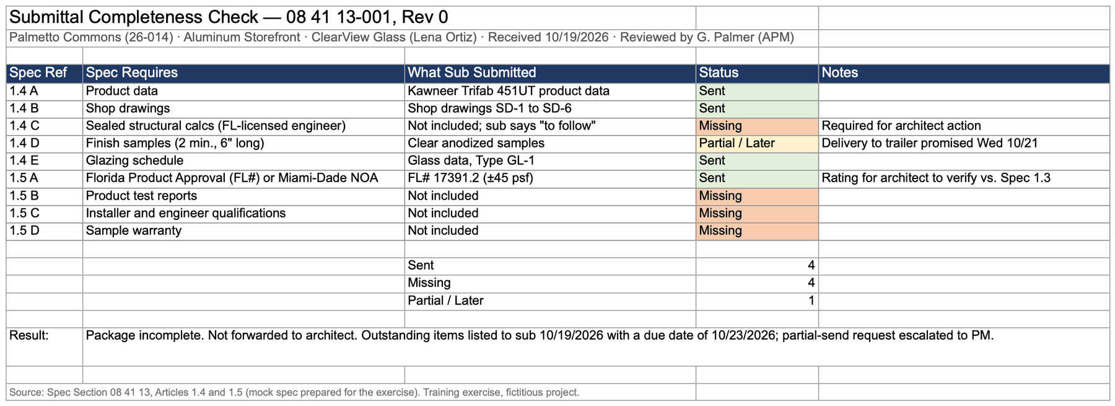This screenshot has height=406, width=1115.
Task: Select 'Sent' status for Shop drawings row
Action: click(x=757, y=108)
